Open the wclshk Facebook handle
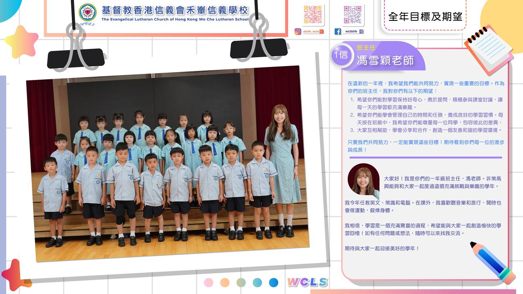The width and height of the screenshot is (523, 294). coord(351,31)
